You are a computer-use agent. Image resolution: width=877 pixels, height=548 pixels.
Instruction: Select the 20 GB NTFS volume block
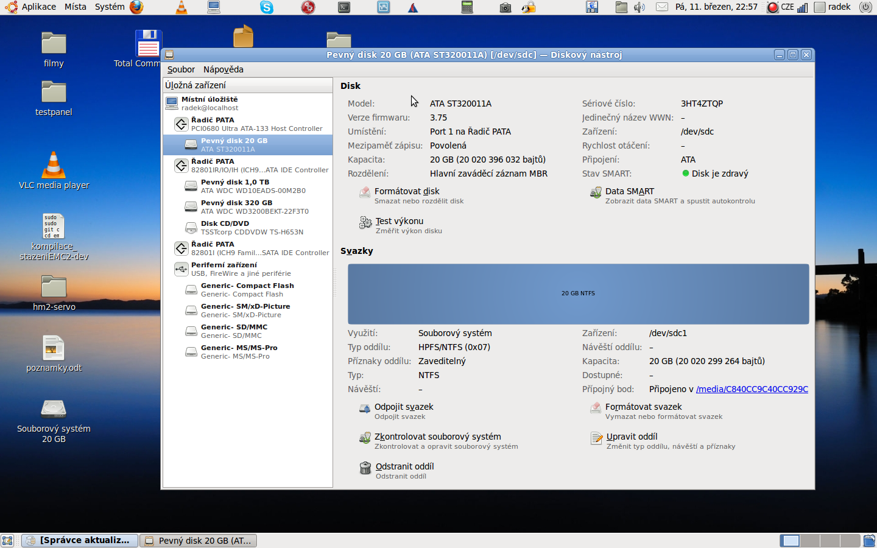(x=578, y=293)
